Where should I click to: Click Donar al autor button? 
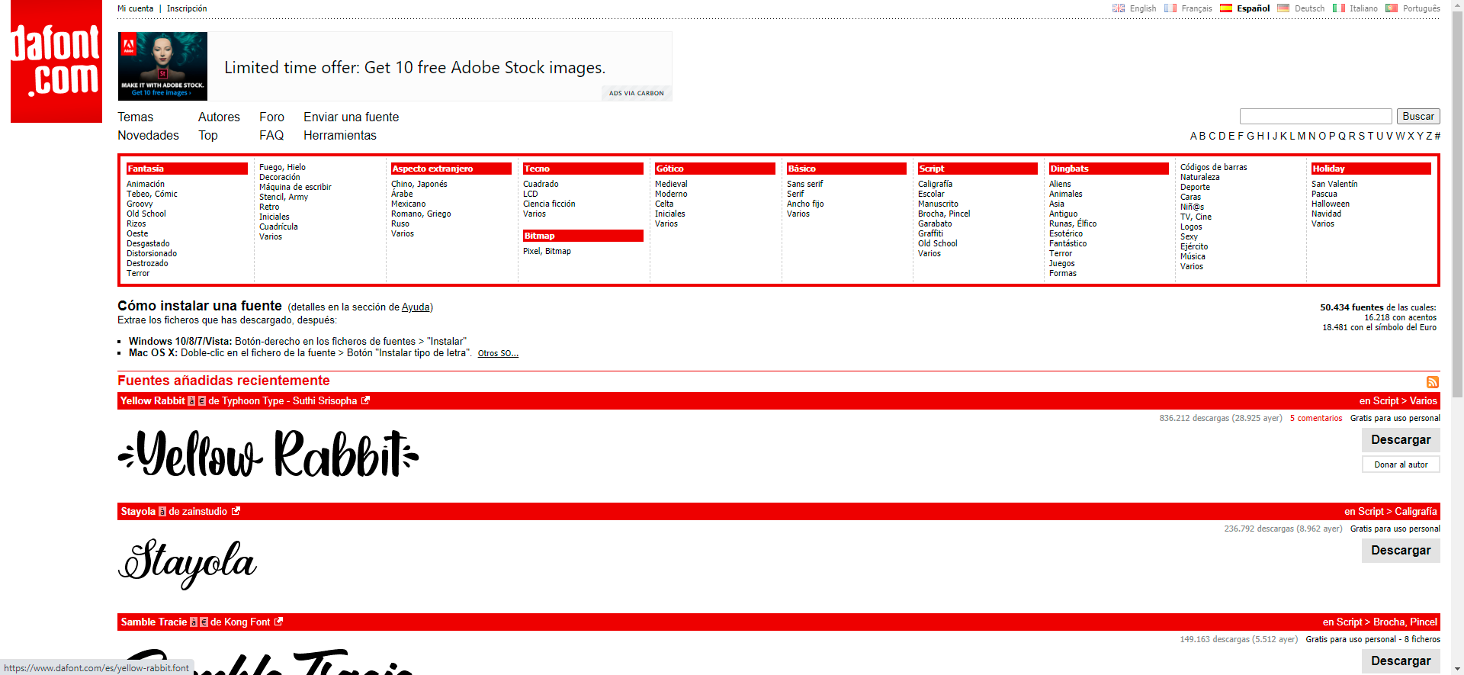(x=1400, y=464)
